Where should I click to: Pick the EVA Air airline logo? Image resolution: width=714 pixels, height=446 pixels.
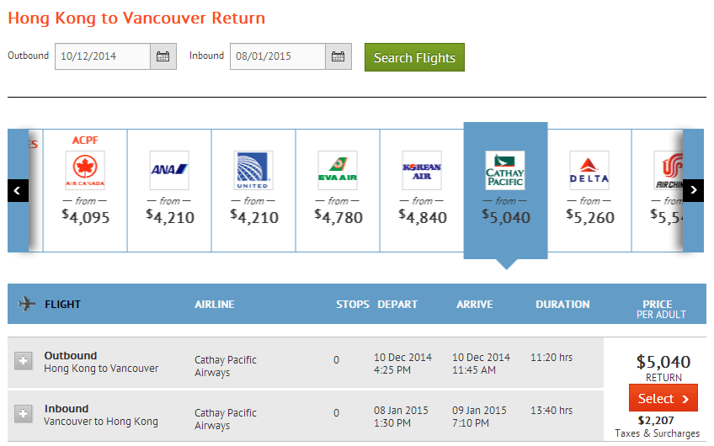point(338,170)
